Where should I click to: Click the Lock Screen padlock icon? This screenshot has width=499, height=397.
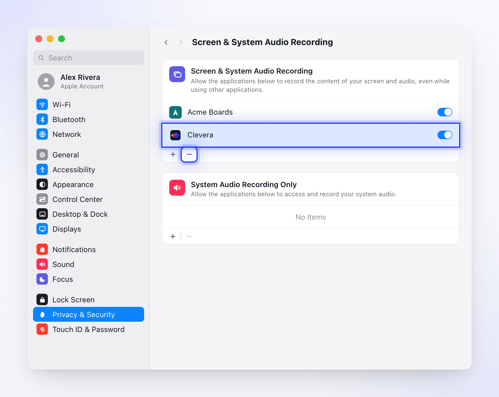pyautogui.click(x=42, y=299)
